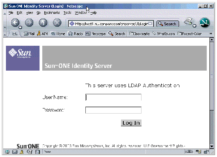Screen dimensions: 217x157
Task: Click the User Name input field
Action: click(113, 97)
